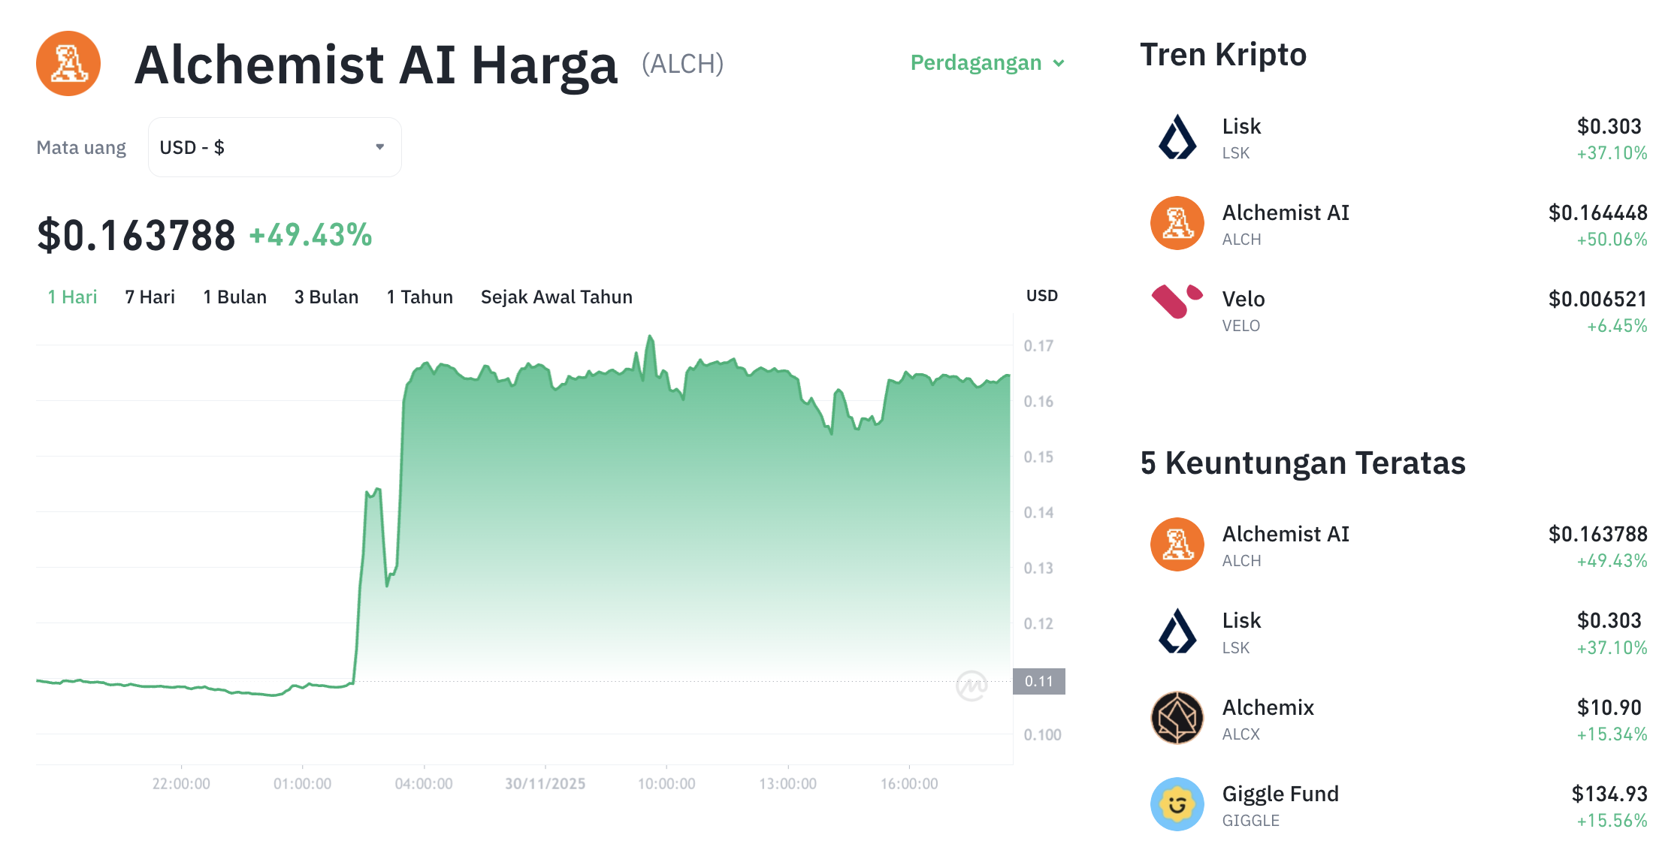Screen dimensions: 1656x841
Task: Open the 3 Bulan chart tab
Action: pyautogui.click(x=326, y=297)
